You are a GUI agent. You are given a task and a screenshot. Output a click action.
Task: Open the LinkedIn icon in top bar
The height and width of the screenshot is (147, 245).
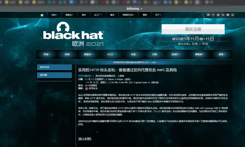(223, 15)
